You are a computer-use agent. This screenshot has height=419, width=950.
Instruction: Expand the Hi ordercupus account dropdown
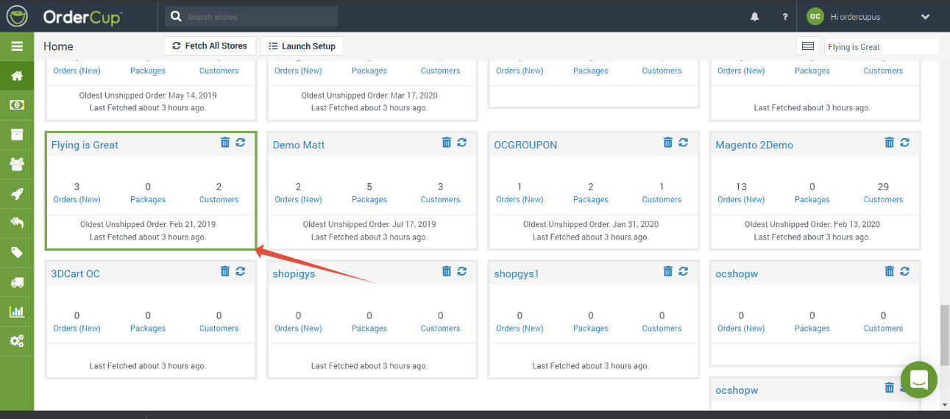click(926, 16)
